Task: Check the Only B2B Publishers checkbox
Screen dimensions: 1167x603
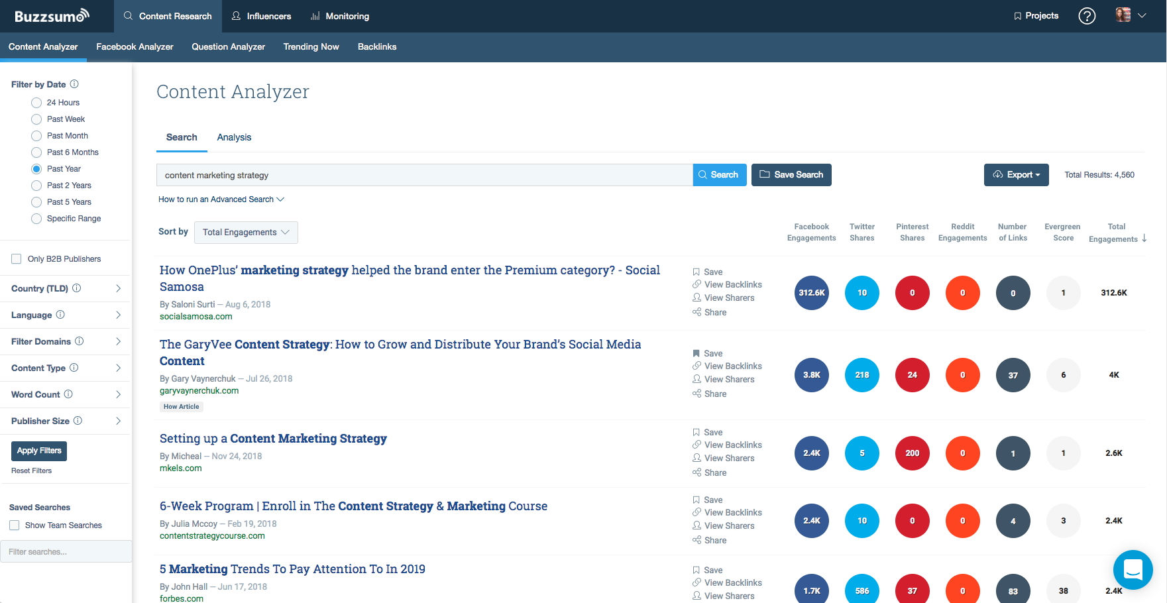Action: 17,259
